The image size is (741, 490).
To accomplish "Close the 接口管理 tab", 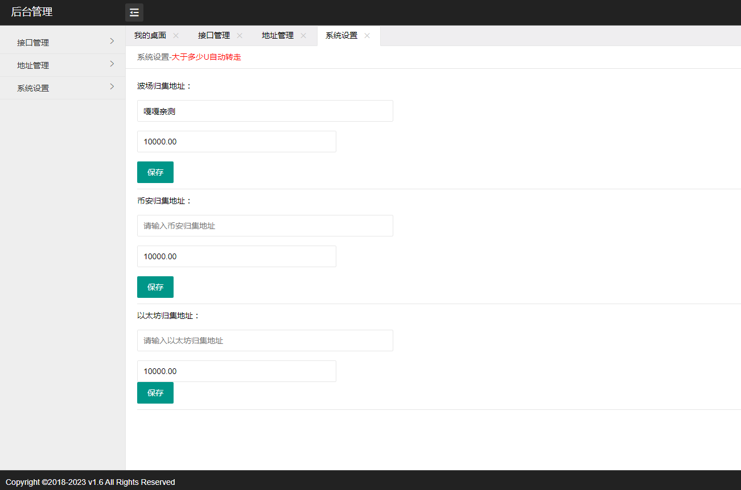I will pos(240,35).
